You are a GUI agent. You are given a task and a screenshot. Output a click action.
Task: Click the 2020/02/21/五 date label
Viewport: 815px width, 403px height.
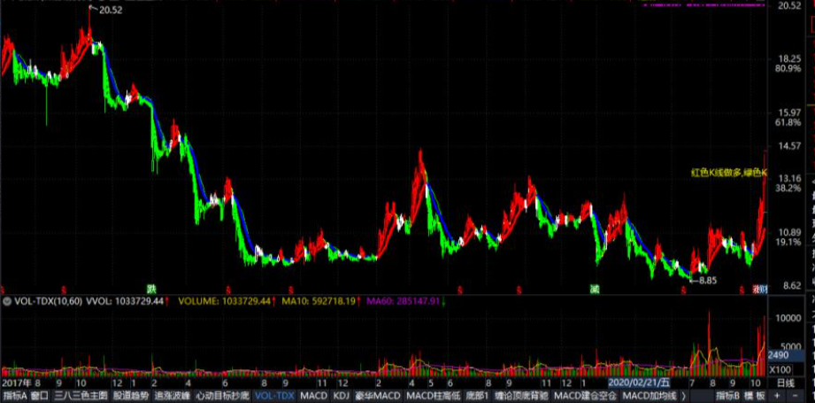(639, 384)
